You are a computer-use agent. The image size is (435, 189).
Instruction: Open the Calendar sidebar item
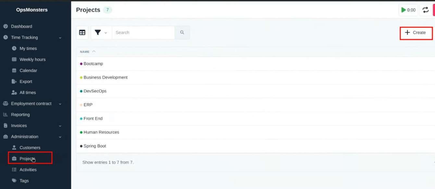click(x=28, y=70)
